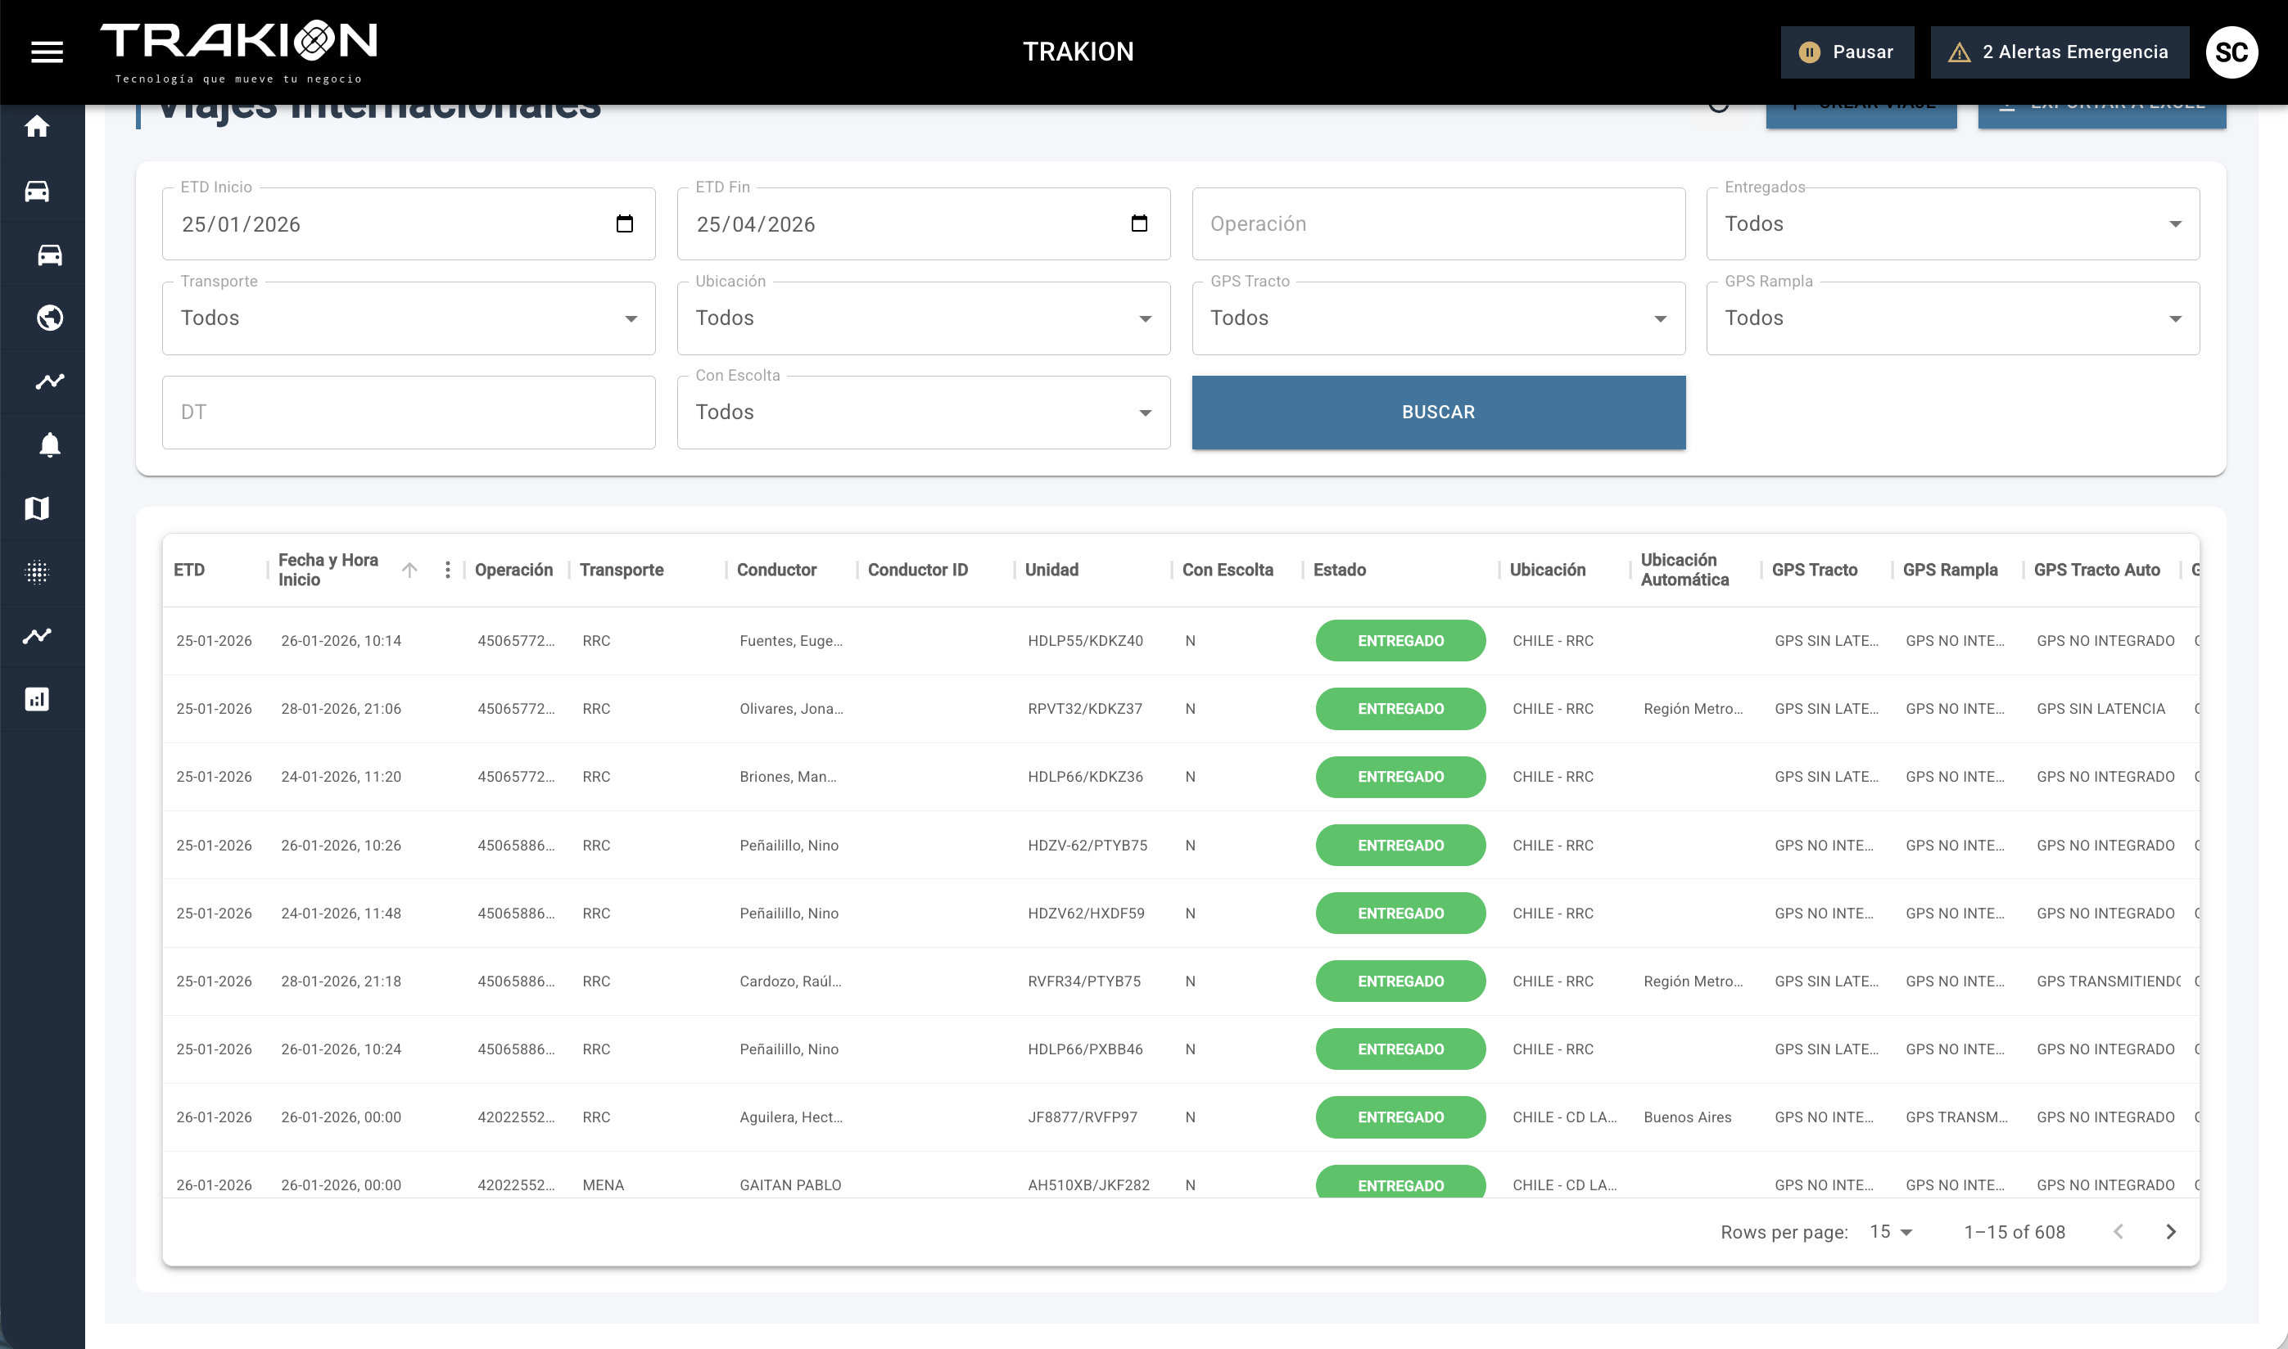Open the GPS Tracto dropdown

[x=1437, y=318]
